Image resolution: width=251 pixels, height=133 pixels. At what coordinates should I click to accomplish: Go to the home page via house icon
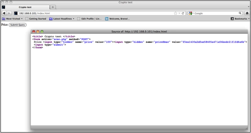click(x=247, y=13)
